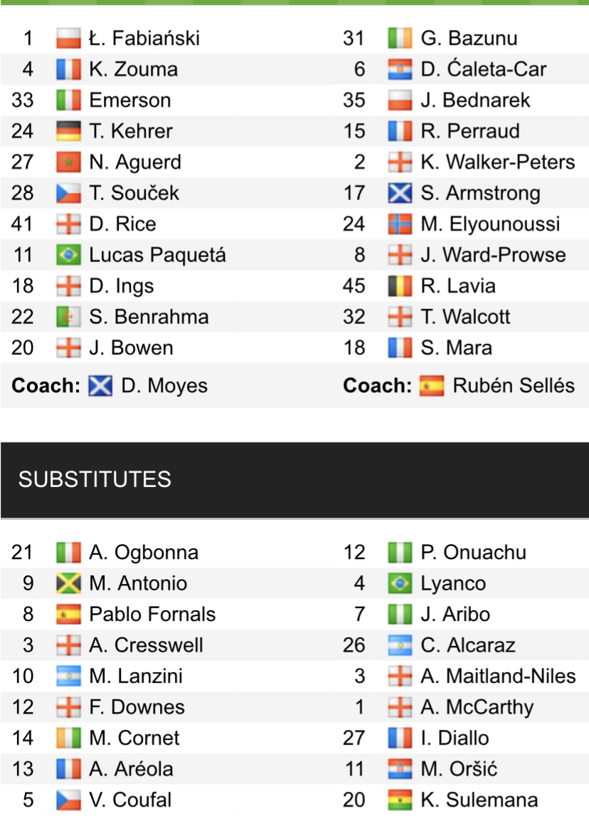
Task: Click the Scottish flag next to S. Armstrong
Action: (x=400, y=193)
